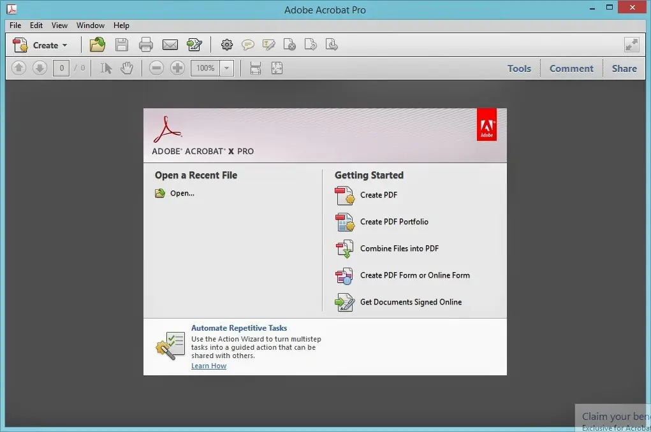Image resolution: width=651 pixels, height=432 pixels.
Task: Click Create PDF Portfolio link
Action: tap(381, 222)
